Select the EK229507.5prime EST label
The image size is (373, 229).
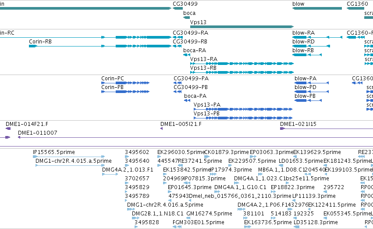tap(252, 161)
